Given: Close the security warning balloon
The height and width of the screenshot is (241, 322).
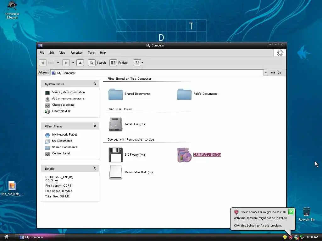Looking at the screenshot, I should pyautogui.click(x=291, y=212).
